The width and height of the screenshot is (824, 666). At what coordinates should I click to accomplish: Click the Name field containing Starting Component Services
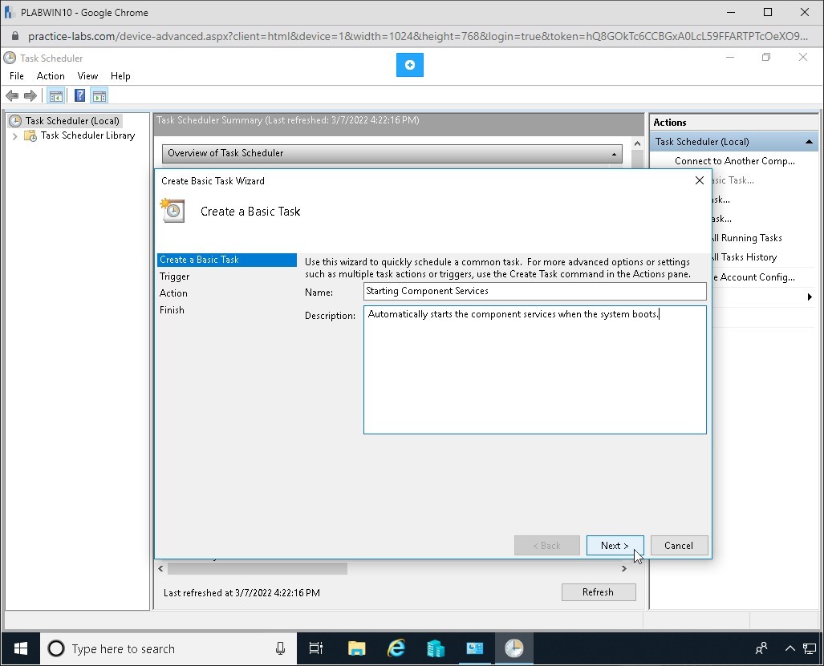(x=535, y=291)
